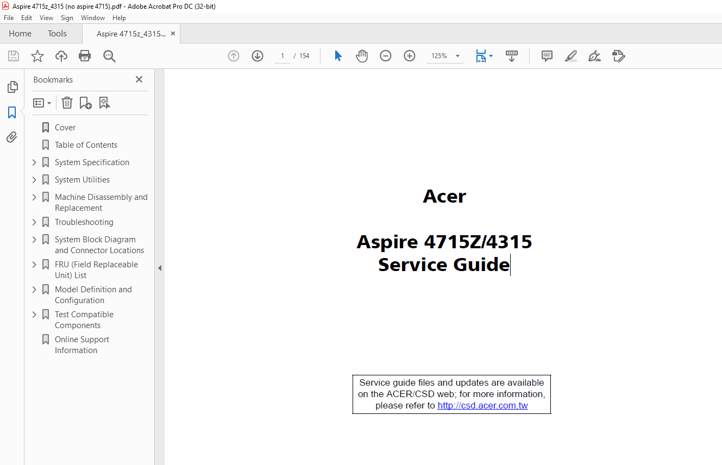Viewport: 722px width, 465px height.
Task: Expand System Block Diagram bookmark
Action: click(x=34, y=240)
